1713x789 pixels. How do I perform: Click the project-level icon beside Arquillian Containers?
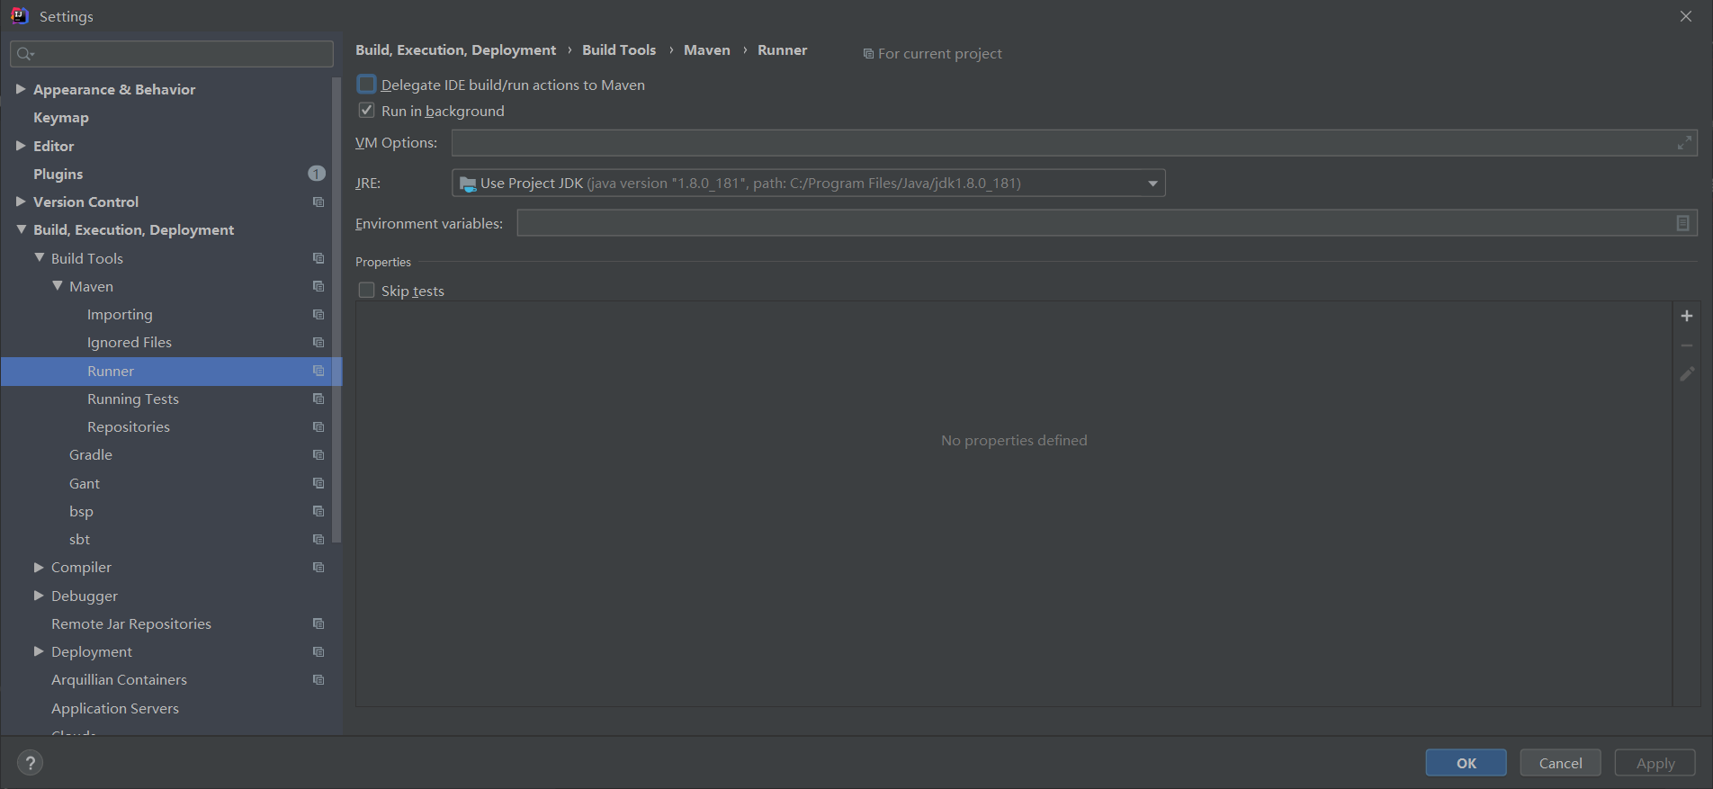(318, 679)
